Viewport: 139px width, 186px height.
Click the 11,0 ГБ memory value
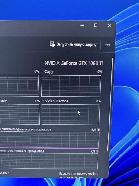pyautogui.click(x=95, y=130)
